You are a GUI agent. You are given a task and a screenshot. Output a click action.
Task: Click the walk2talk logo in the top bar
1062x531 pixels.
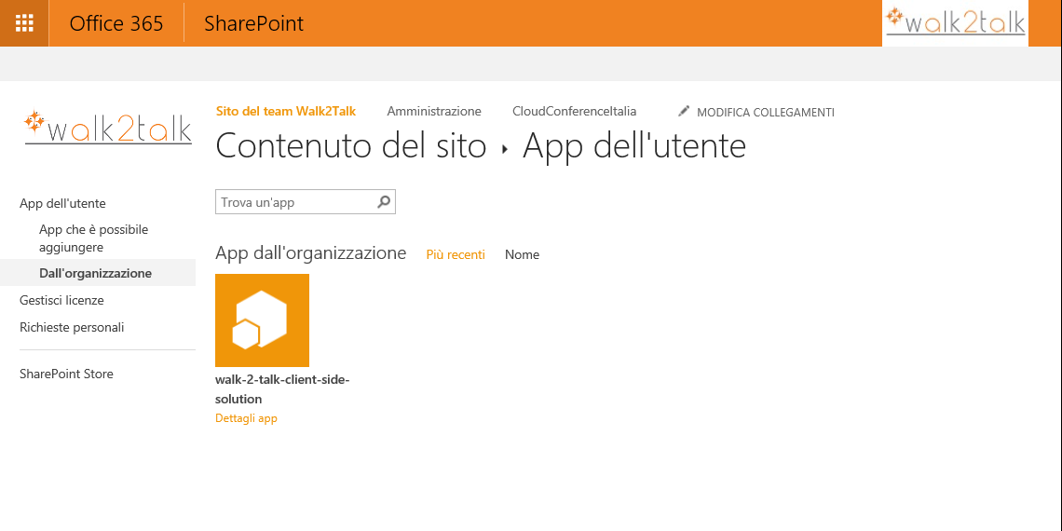click(955, 22)
